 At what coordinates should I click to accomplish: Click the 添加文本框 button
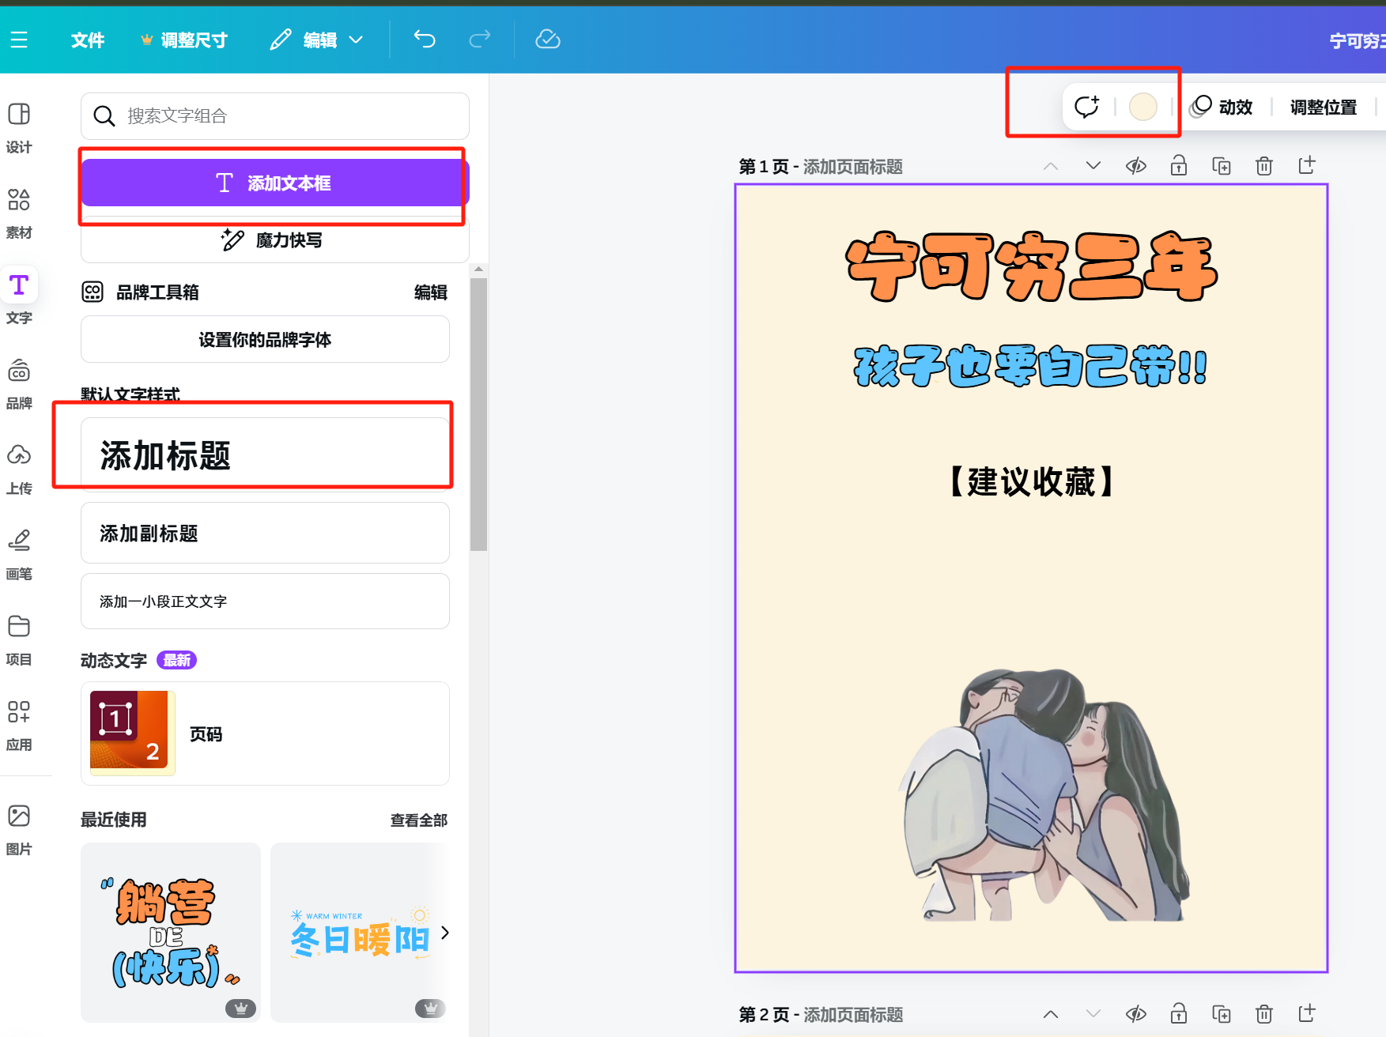[274, 183]
